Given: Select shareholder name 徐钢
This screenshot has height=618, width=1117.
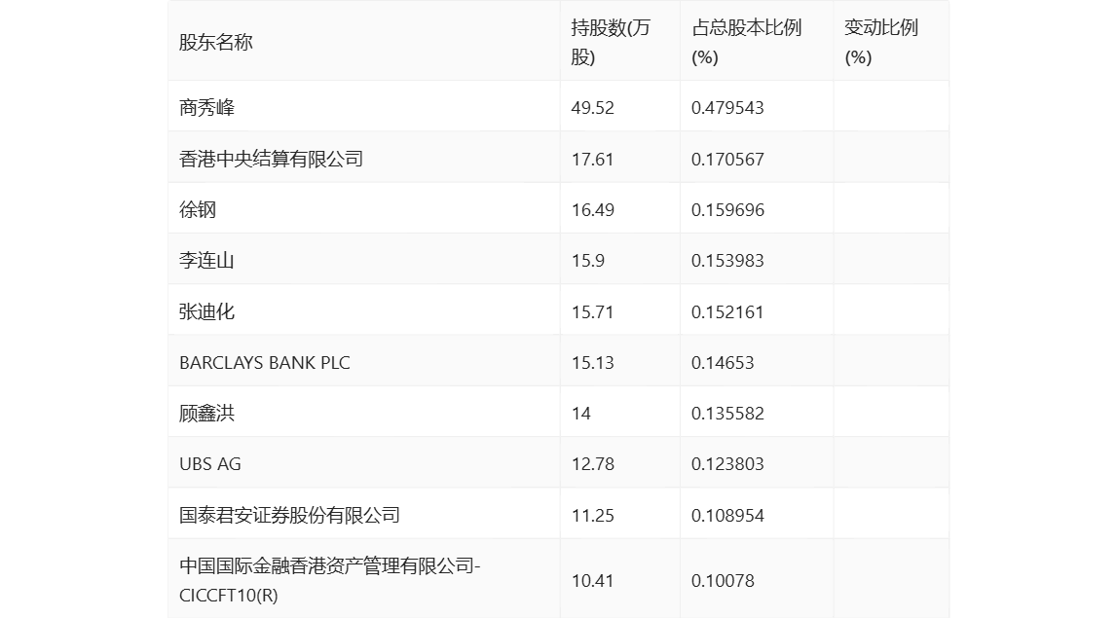Looking at the screenshot, I should [x=198, y=209].
